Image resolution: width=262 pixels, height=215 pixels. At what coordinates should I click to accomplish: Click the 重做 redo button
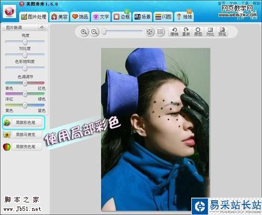coord(186,32)
